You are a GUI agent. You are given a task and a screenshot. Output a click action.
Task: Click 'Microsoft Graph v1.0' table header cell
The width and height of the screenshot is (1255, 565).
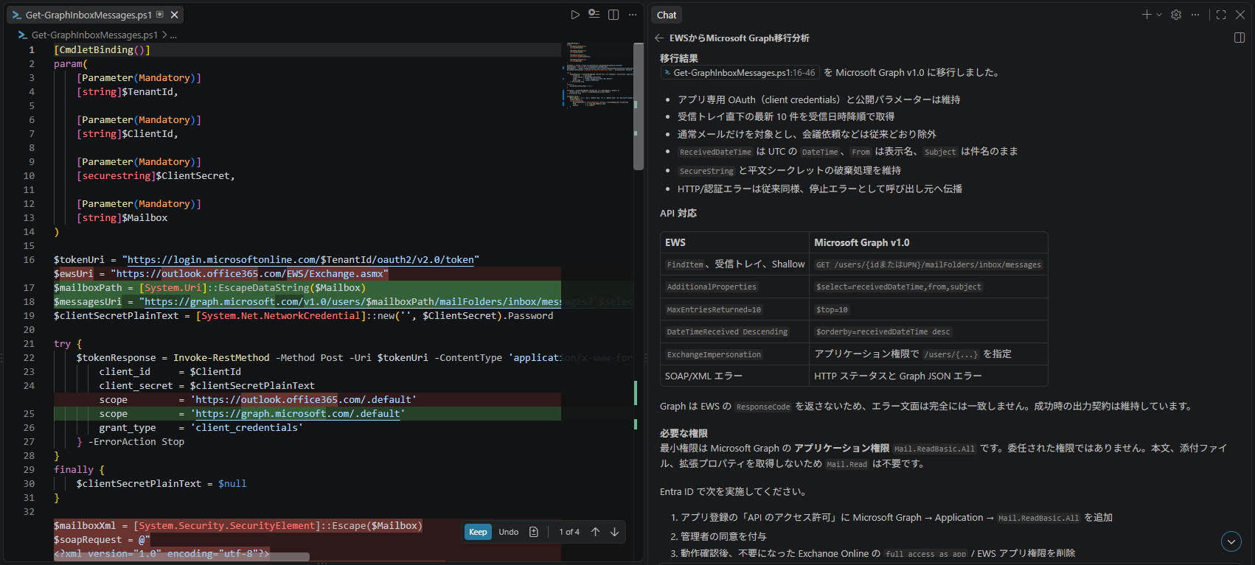928,242
